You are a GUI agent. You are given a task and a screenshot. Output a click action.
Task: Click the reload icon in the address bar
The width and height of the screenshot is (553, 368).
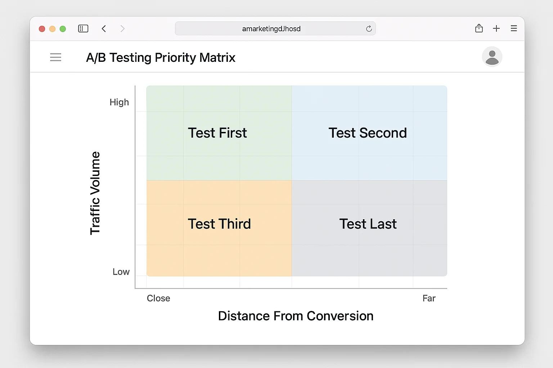click(368, 28)
